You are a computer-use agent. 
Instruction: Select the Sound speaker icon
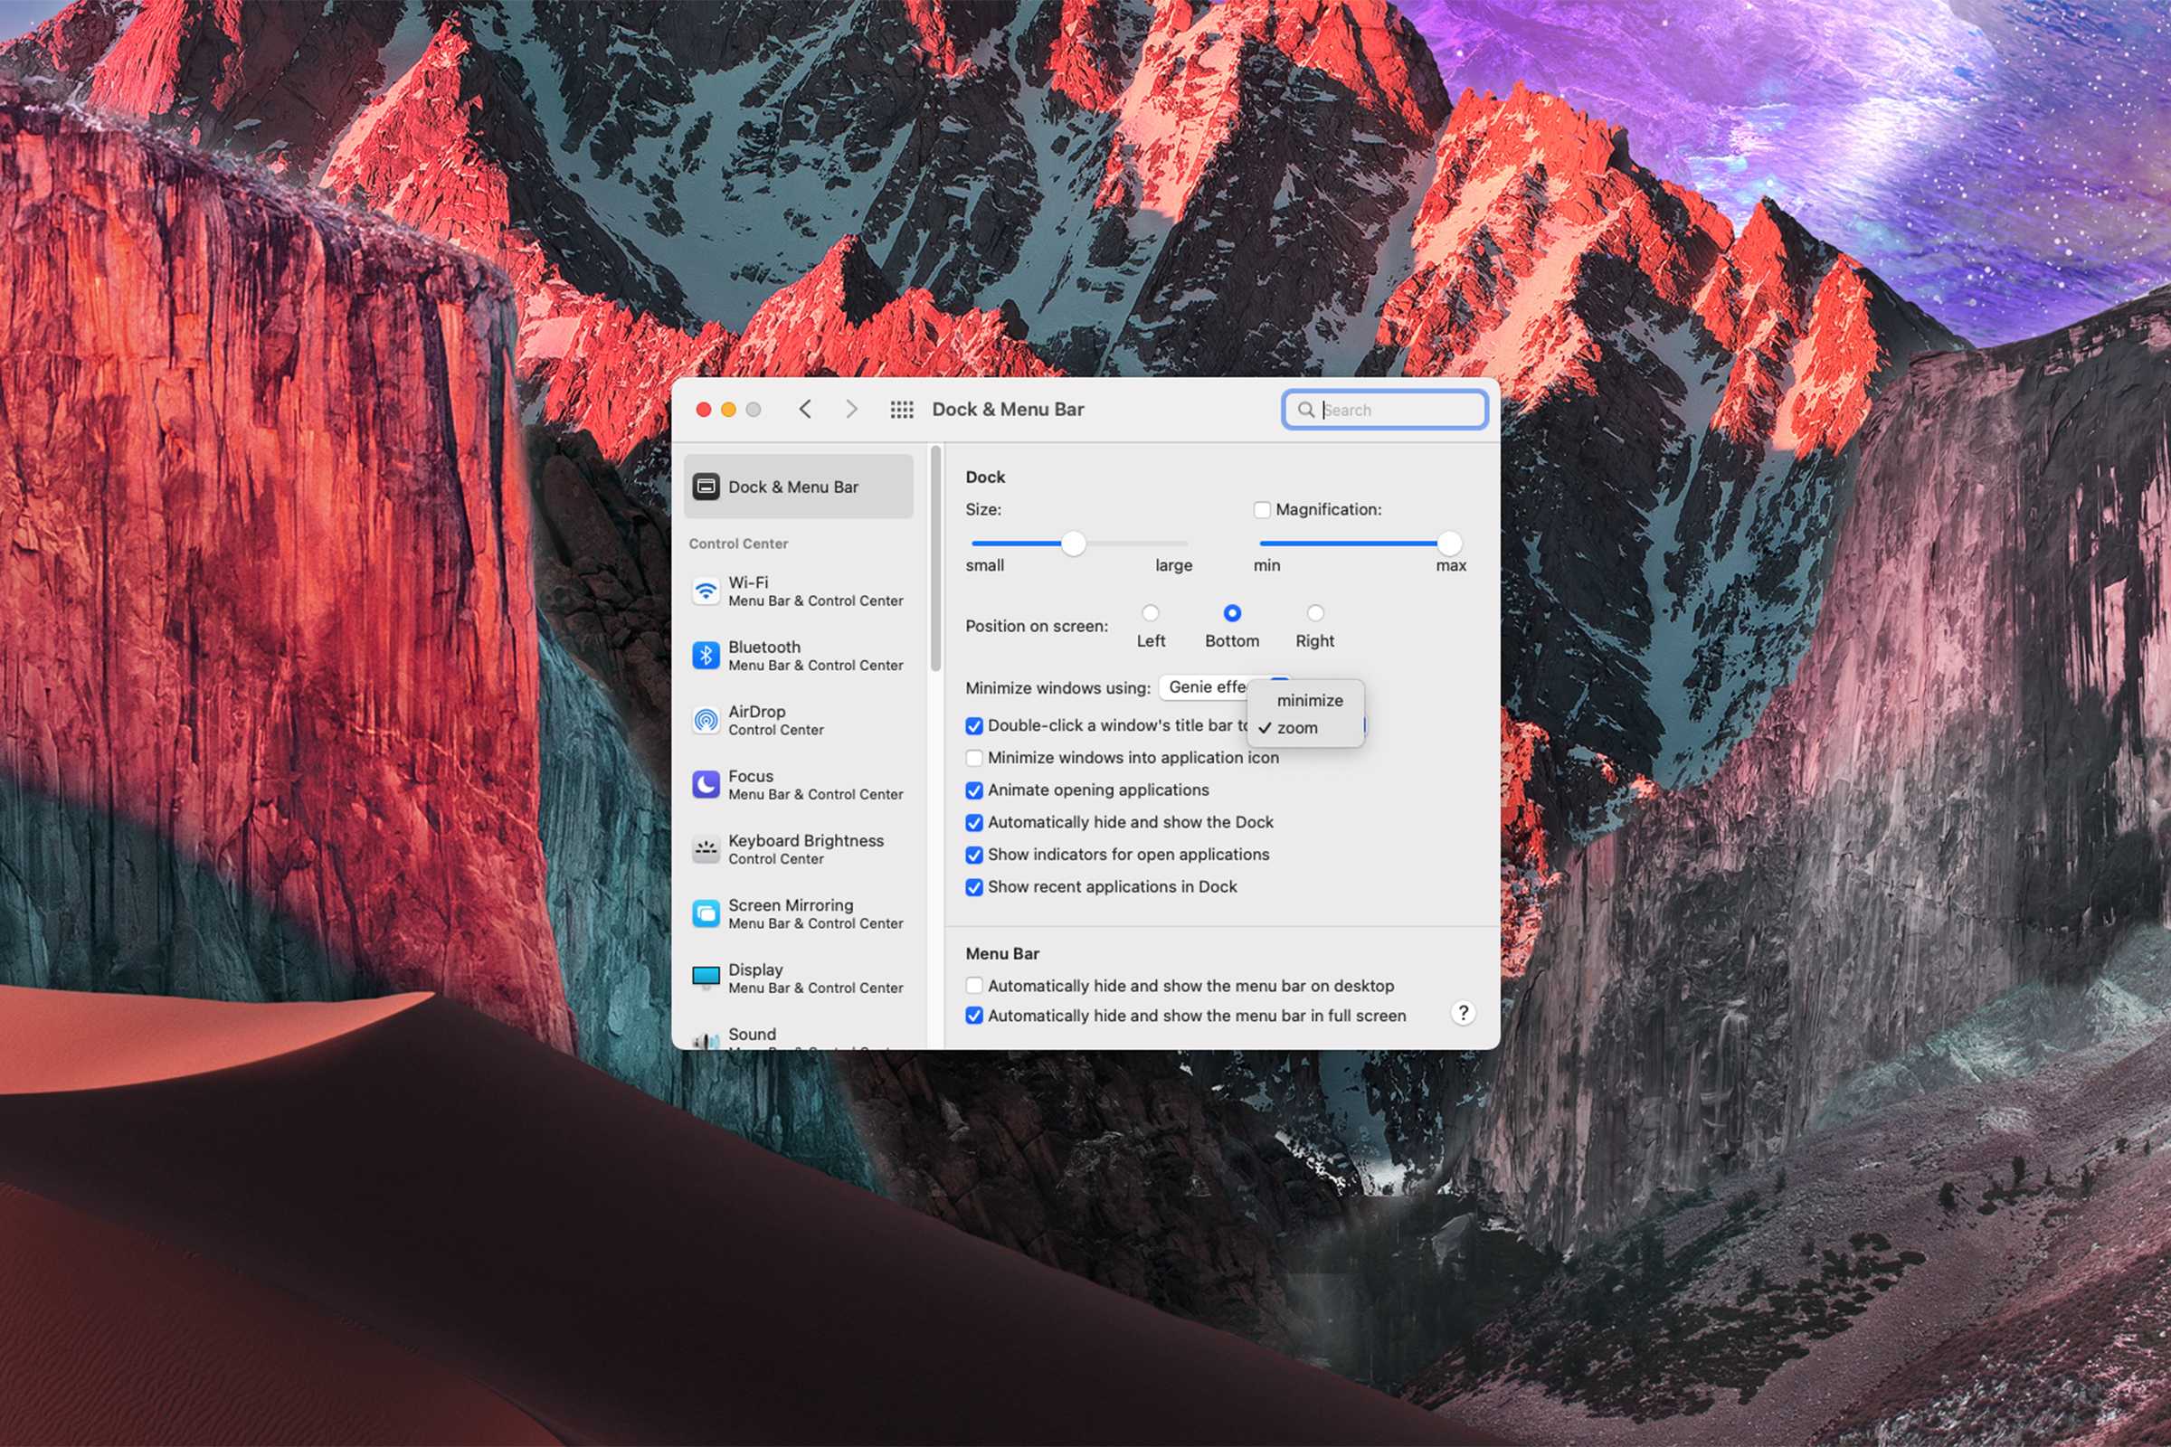[706, 1040]
